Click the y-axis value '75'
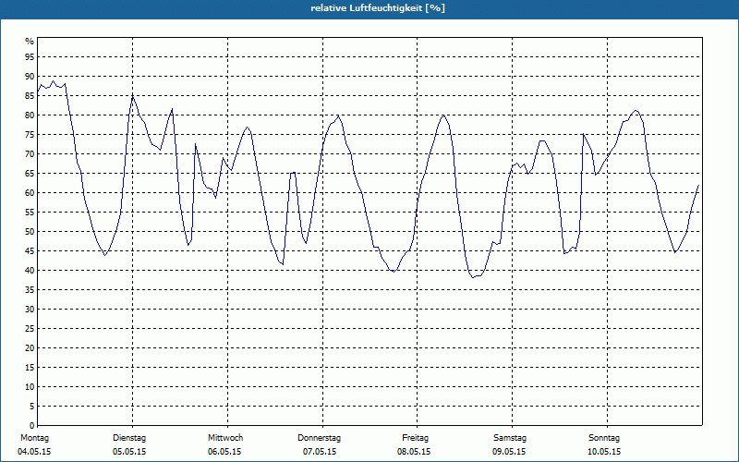 (30, 134)
